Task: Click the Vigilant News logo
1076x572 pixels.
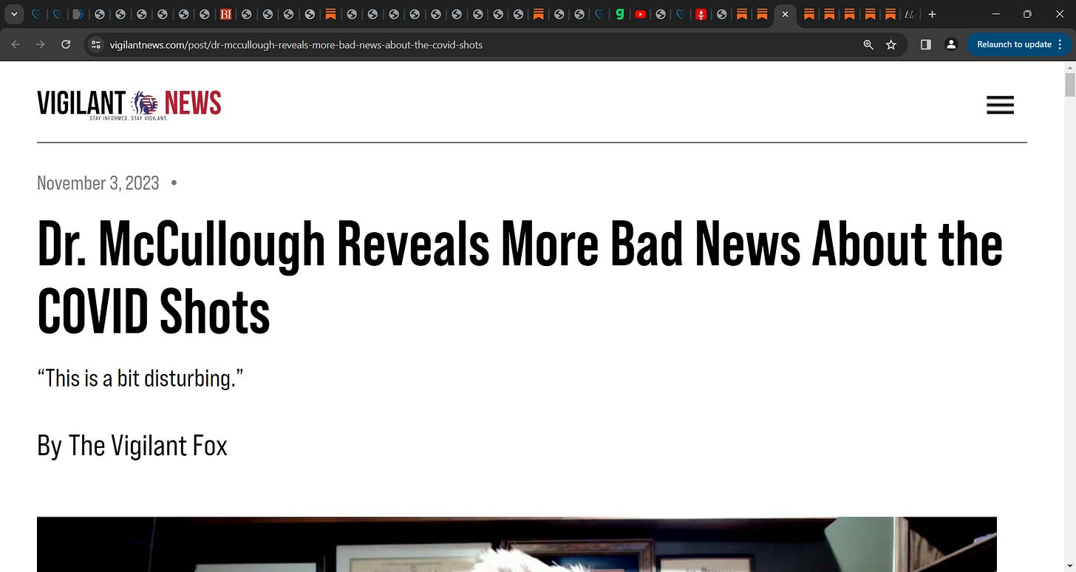Action: click(x=129, y=105)
